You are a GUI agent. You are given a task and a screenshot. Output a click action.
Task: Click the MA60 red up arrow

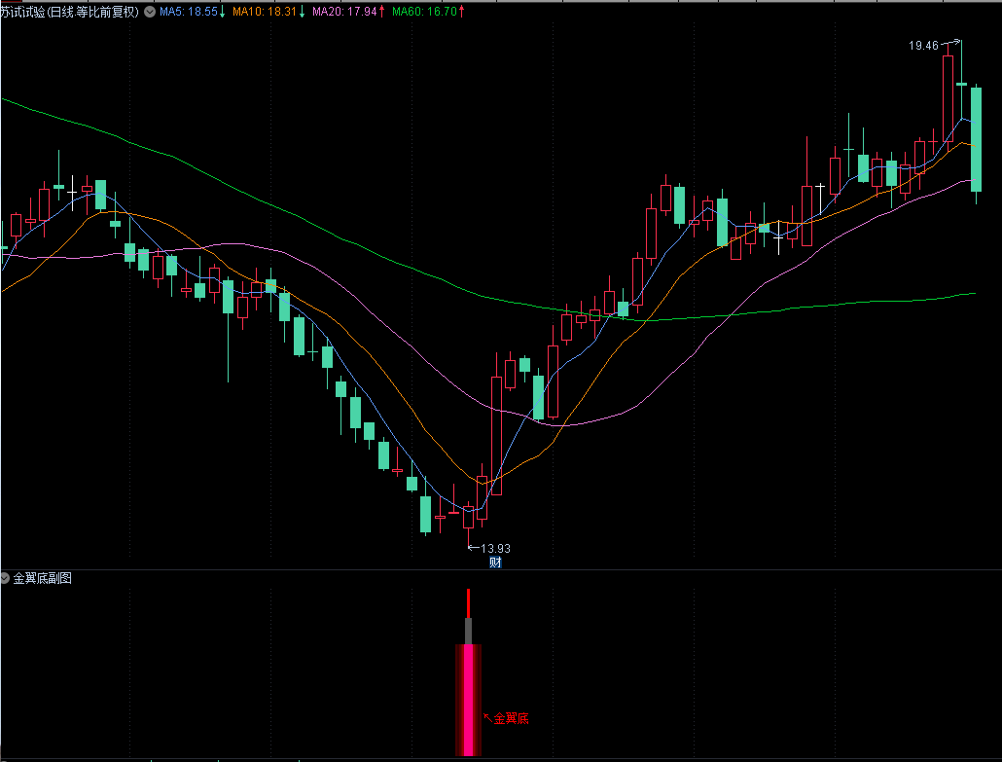coord(460,13)
